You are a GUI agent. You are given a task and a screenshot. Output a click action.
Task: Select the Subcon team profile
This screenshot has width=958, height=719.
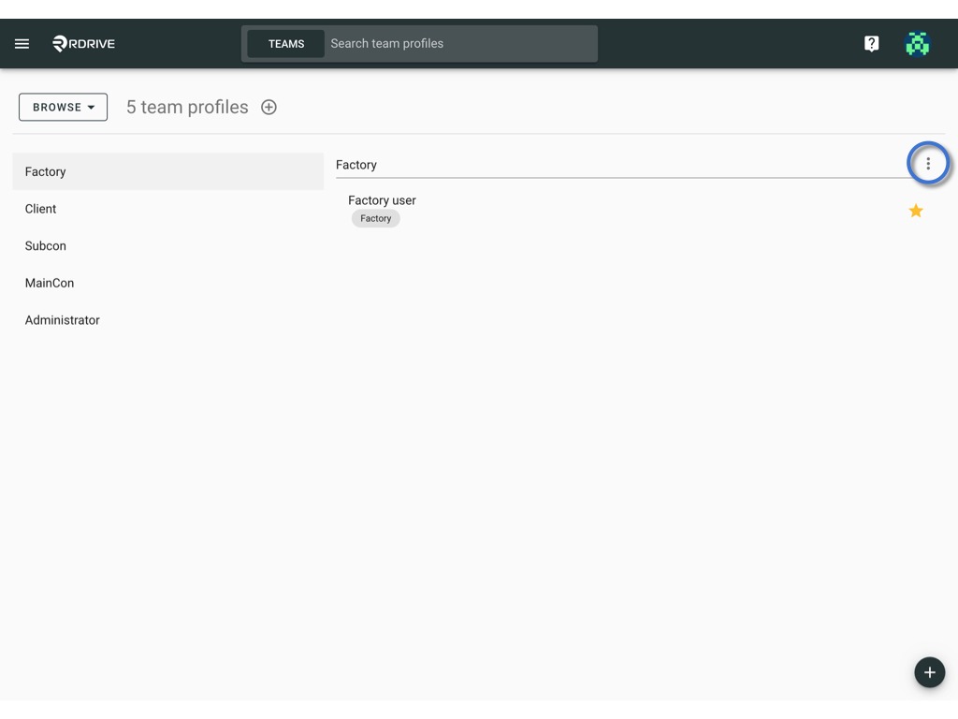(x=168, y=246)
